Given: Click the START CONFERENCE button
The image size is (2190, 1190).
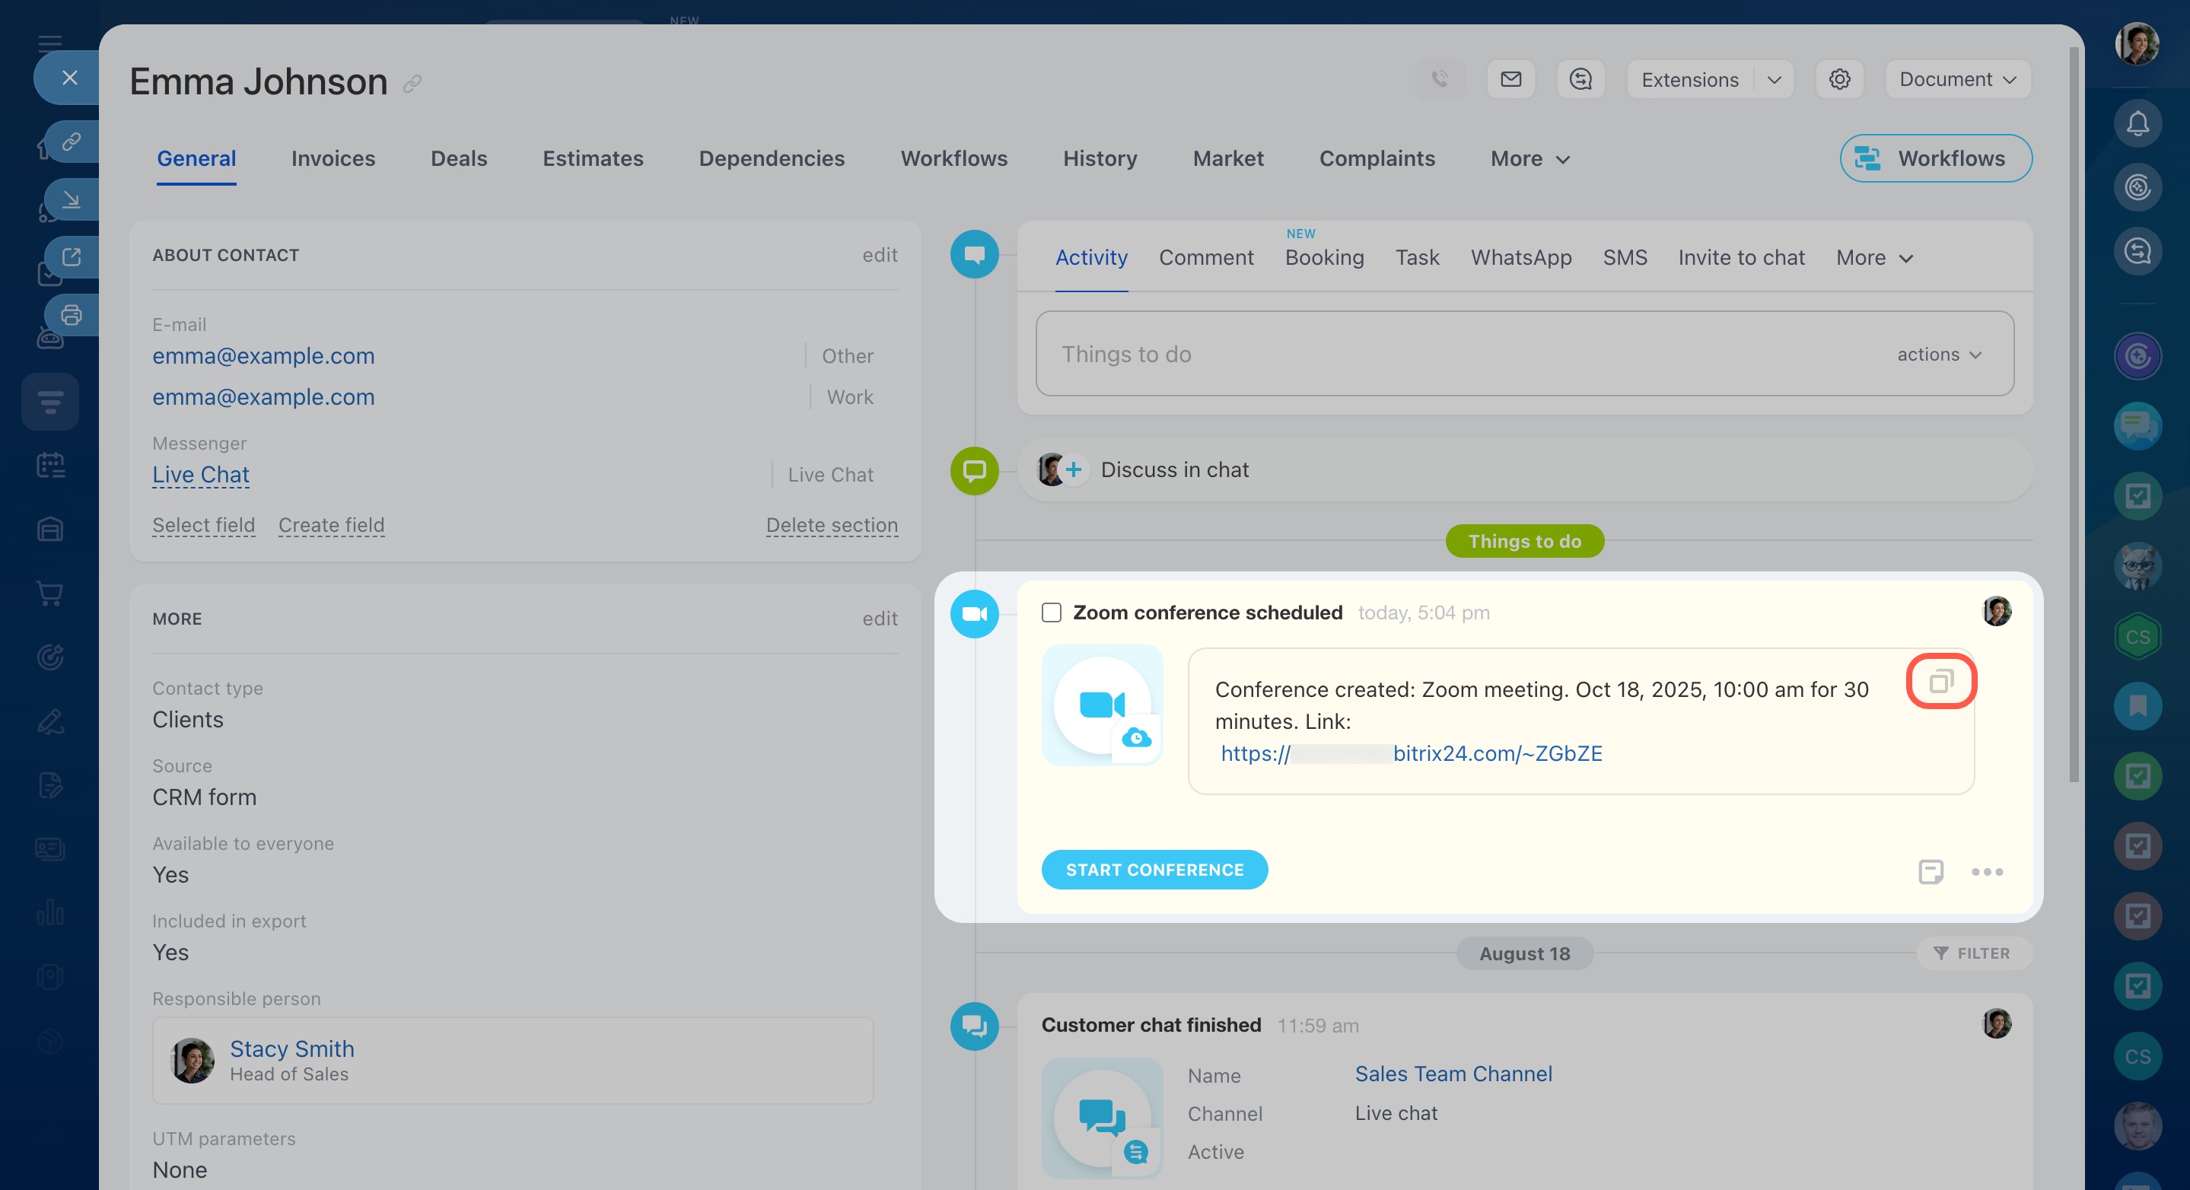Looking at the screenshot, I should point(1154,870).
